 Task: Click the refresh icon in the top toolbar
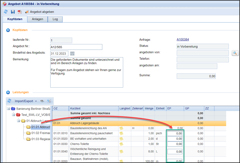[6, 12]
